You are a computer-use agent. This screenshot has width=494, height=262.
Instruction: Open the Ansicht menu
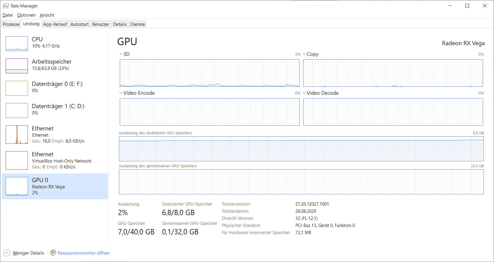pyautogui.click(x=47, y=15)
